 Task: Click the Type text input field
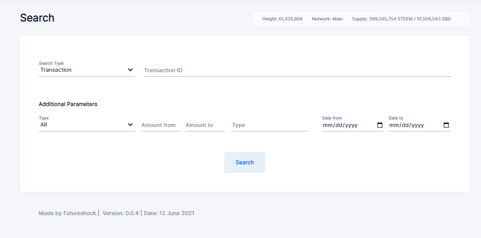[270, 125]
